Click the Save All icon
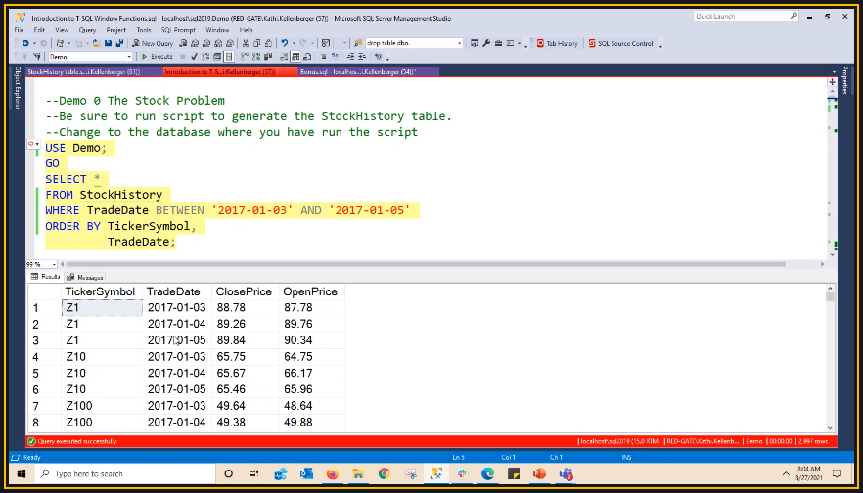 (x=117, y=43)
